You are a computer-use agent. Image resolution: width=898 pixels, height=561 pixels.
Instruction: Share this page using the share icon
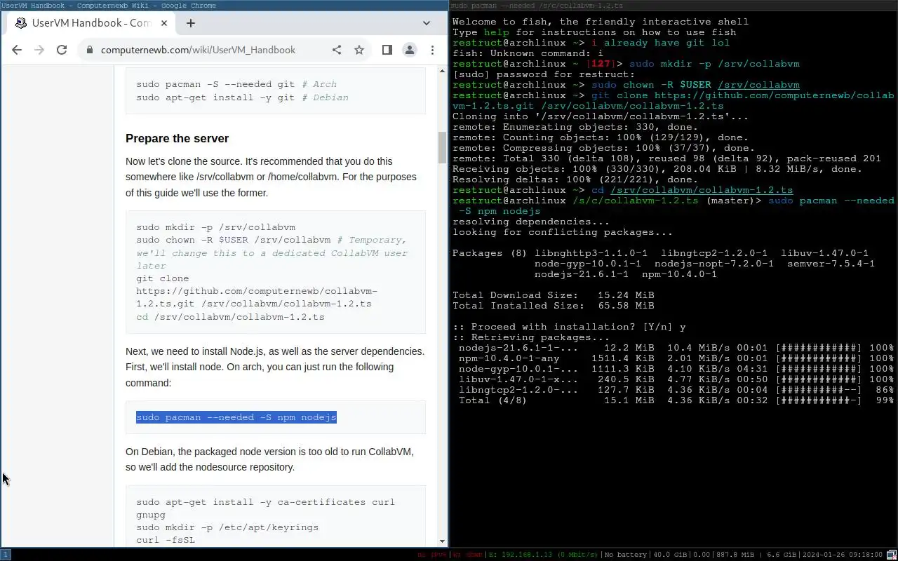[x=337, y=50]
